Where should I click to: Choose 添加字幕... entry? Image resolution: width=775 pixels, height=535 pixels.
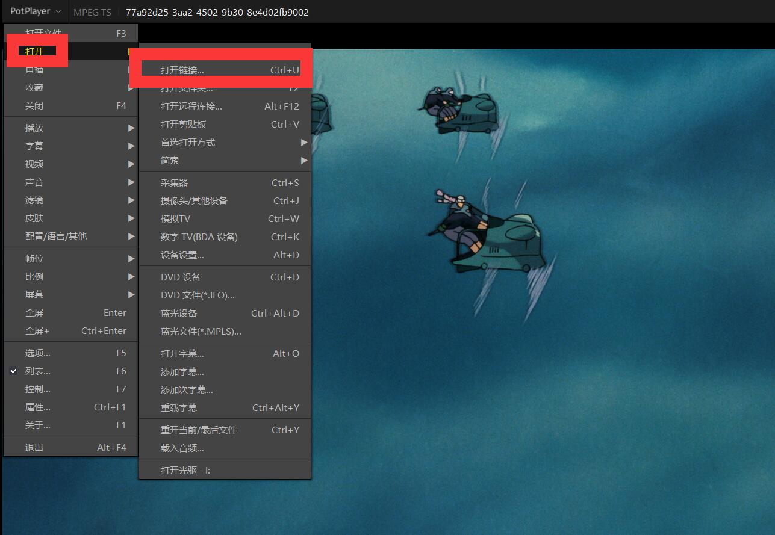(x=225, y=372)
